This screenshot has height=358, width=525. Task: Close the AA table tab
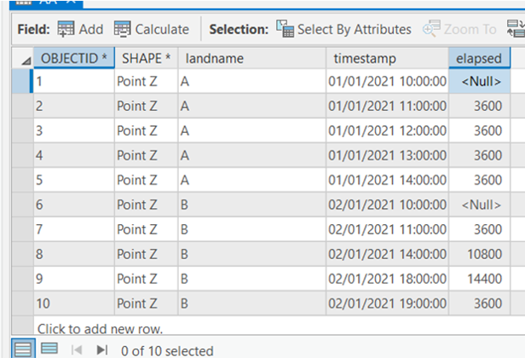click(72, 3)
